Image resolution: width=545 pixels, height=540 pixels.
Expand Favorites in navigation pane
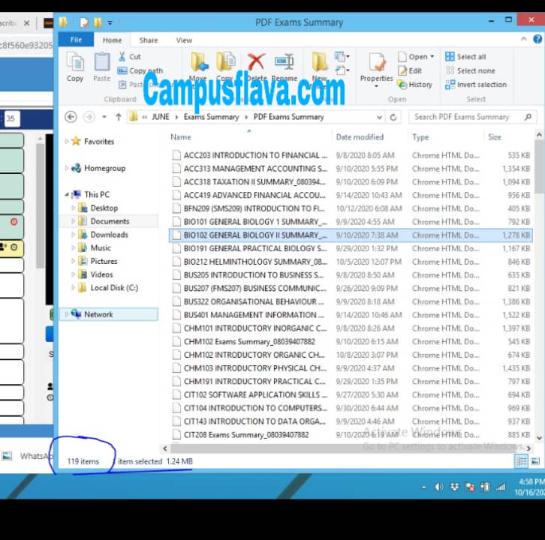66,141
